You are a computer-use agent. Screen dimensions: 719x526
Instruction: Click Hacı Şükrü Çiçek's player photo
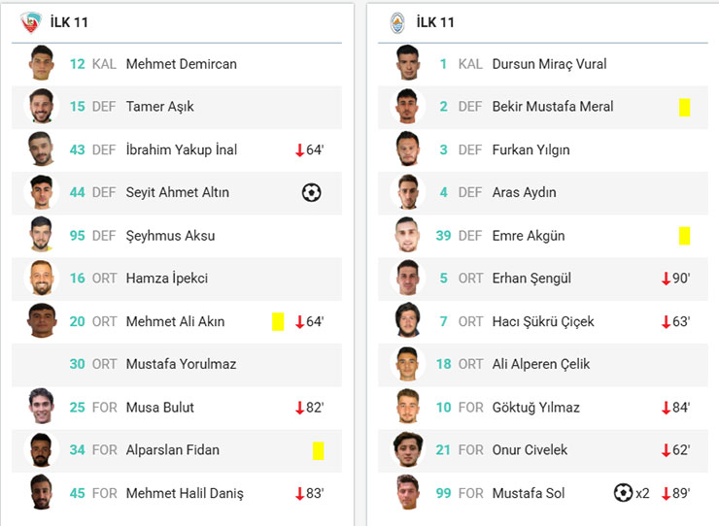pos(408,321)
